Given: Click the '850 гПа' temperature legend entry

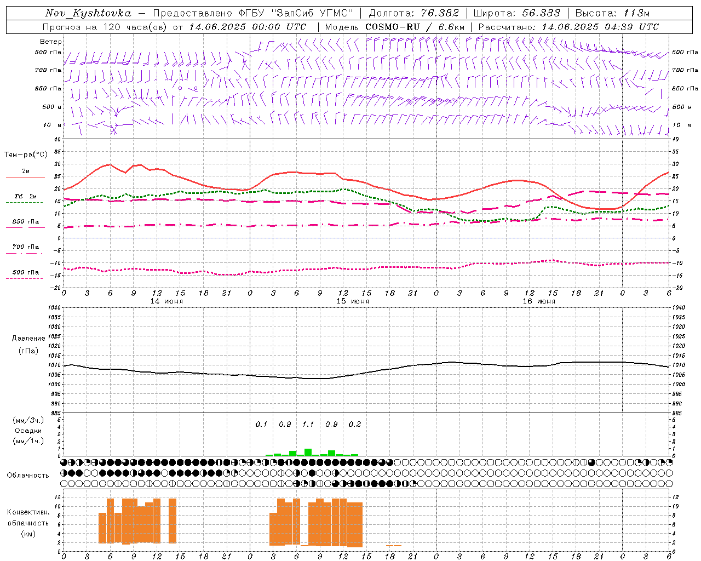Looking at the screenshot, I should (26, 222).
